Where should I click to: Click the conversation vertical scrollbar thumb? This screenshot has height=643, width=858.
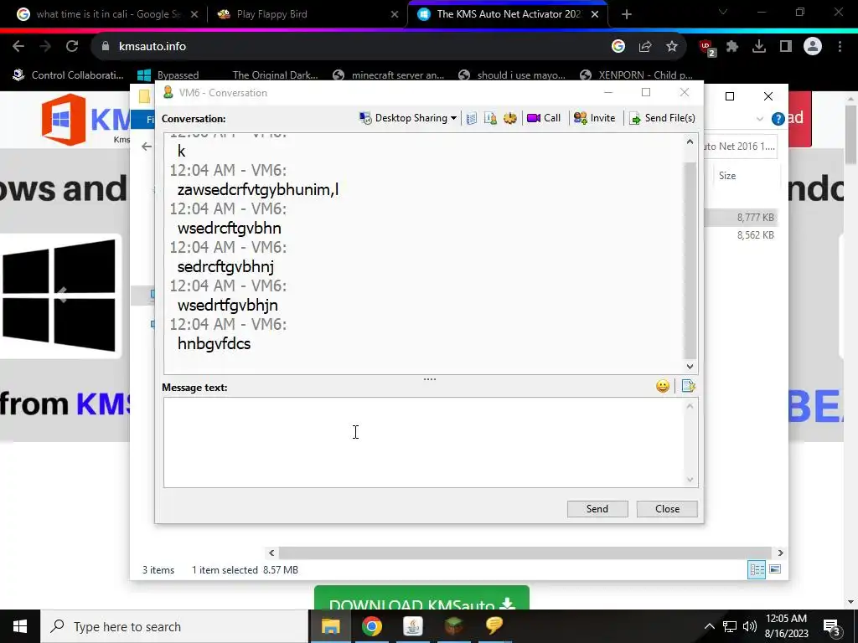[690, 260]
